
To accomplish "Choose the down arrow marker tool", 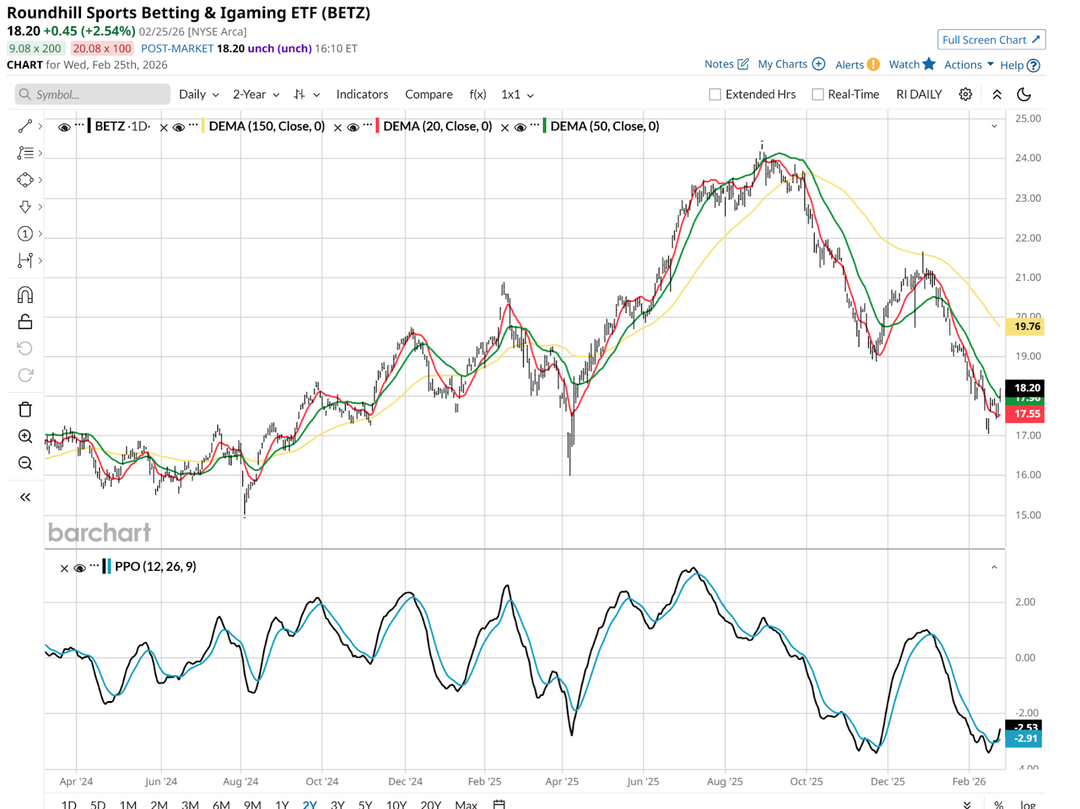I will [25, 207].
